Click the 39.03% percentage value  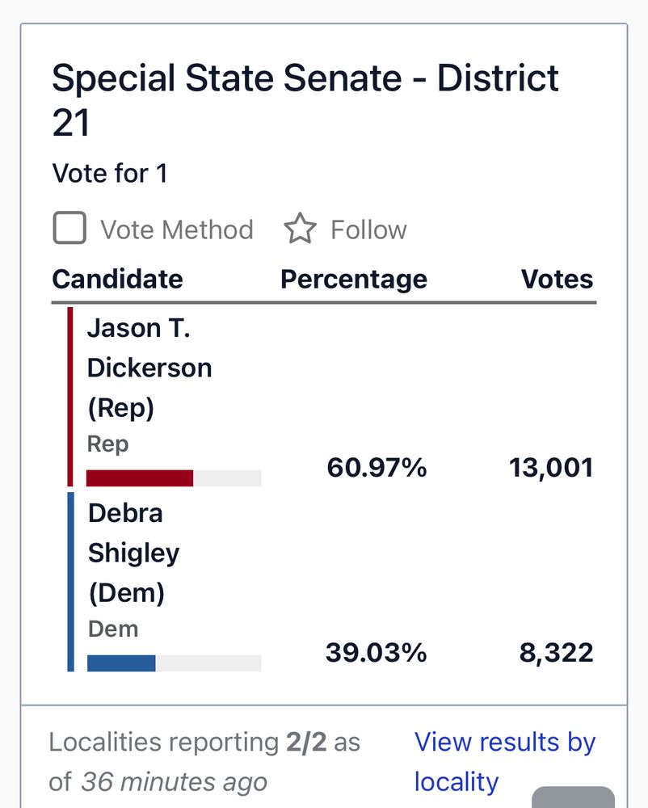pyautogui.click(x=376, y=652)
